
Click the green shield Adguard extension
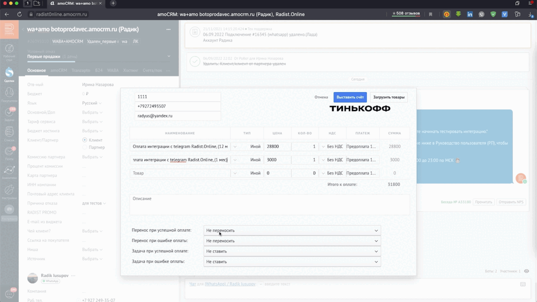tap(493, 14)
